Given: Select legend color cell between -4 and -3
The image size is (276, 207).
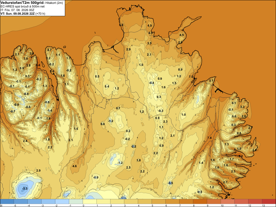Looking at the screenshot, I should tap(34, 201).
